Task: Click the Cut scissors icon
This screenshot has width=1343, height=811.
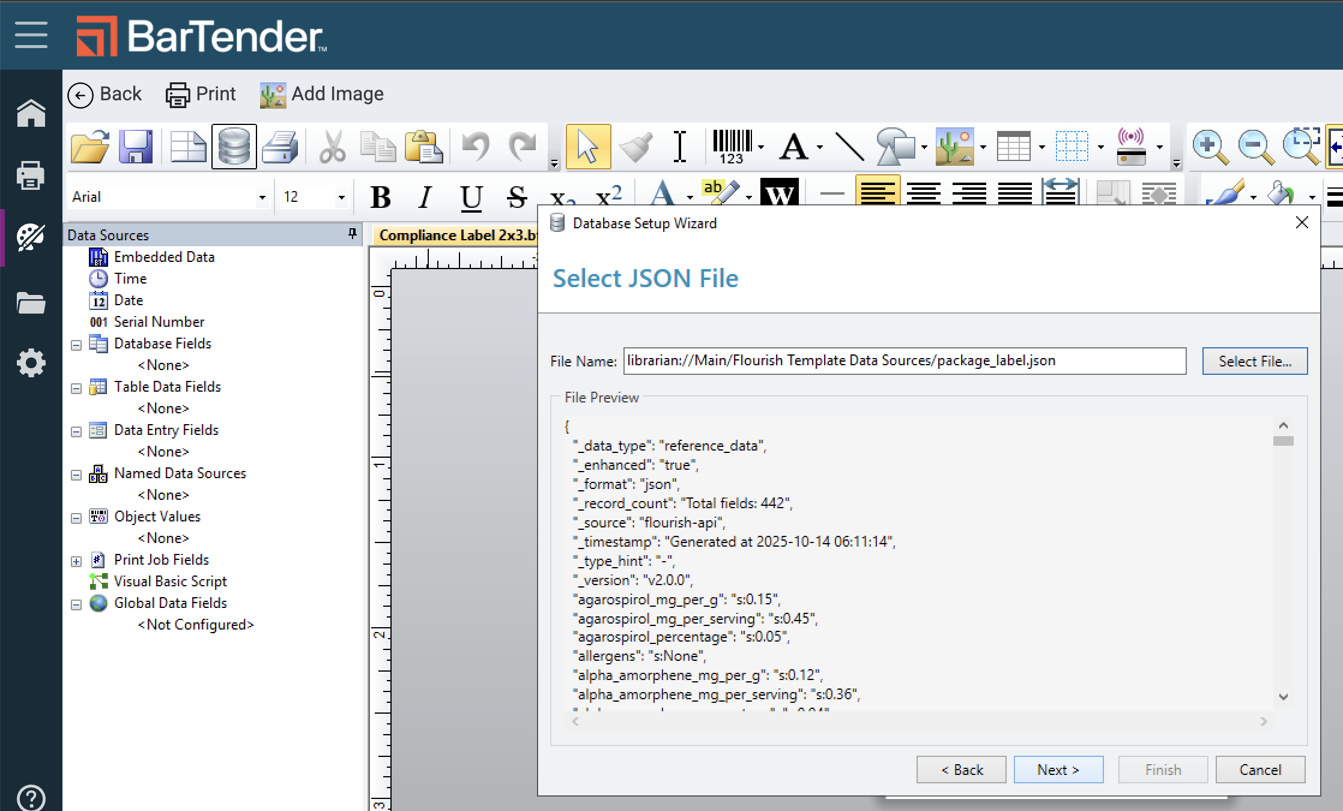Action: click(x=332, y=147)
